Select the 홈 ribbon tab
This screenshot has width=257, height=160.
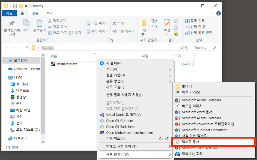pyautogui.click(x=22, y=13)
